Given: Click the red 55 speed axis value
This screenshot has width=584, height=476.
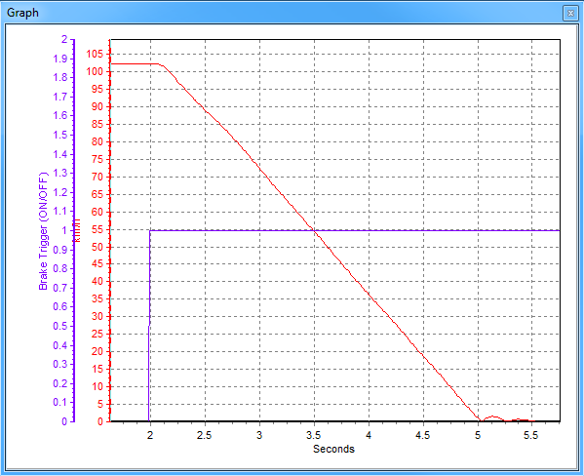Looking at the screenshot, I should point(97,229).
